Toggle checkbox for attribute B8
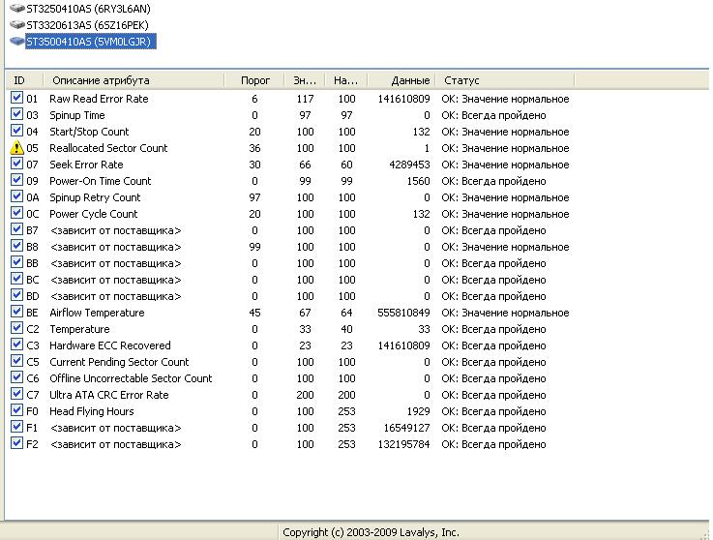Image resolution: width=713 pixels, height=540 pixels. point(16,246)
